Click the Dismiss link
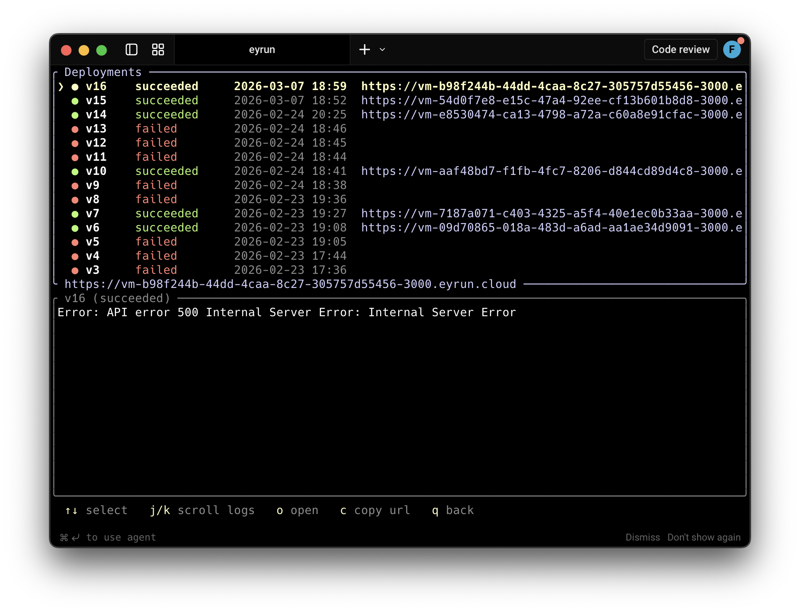Image resolution: width=800 pixels, height=613 pixels. pyautogui.click(x=643, y=537)
